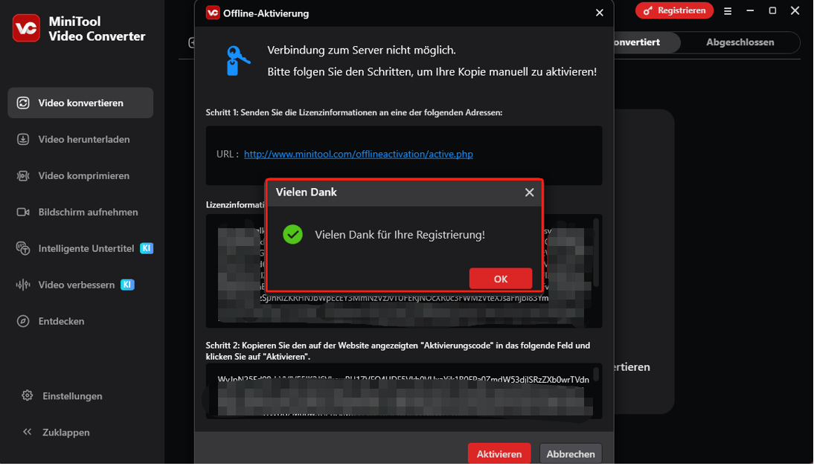
Task: Minimize the MiniTool Video Converter window
Action: (x=749, y=10)
